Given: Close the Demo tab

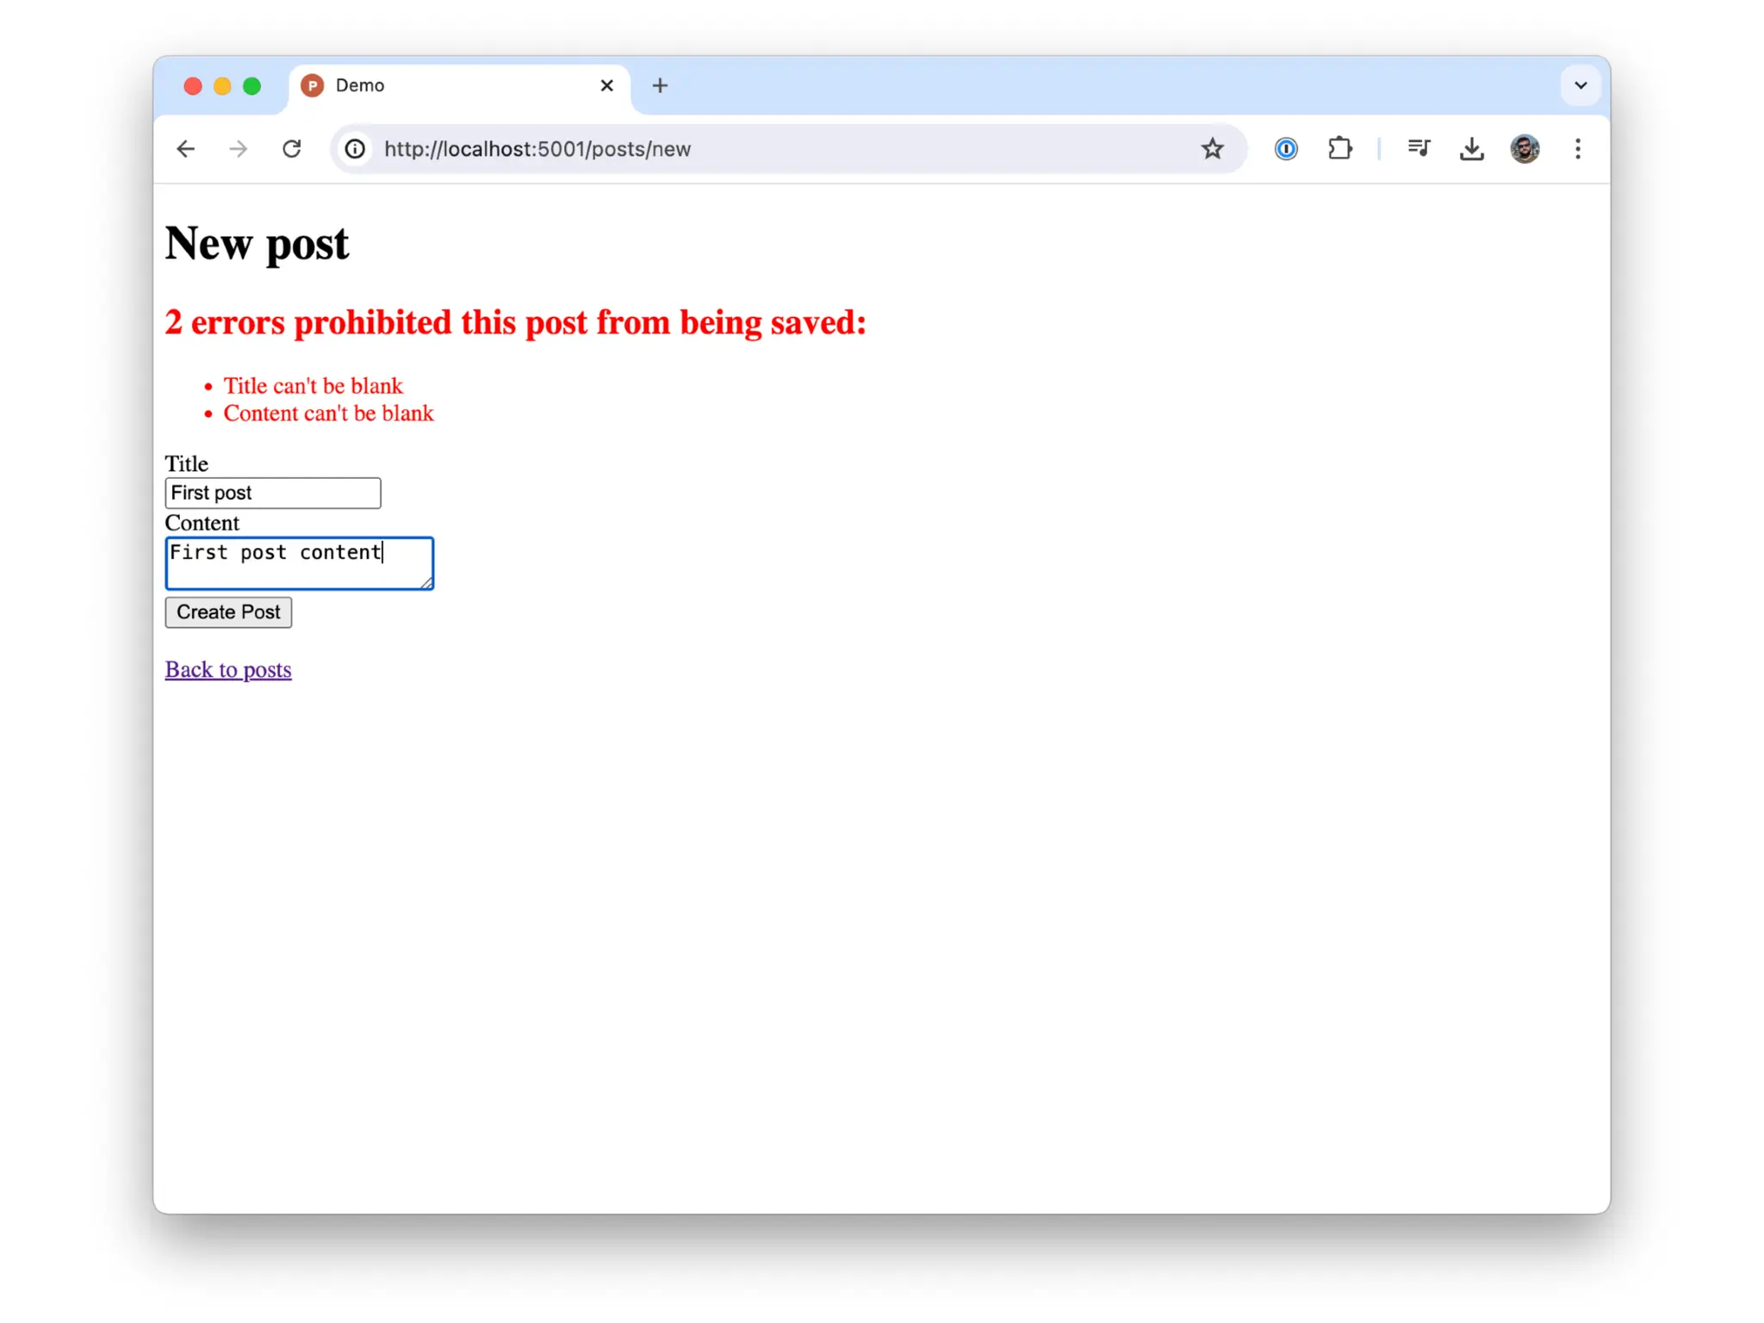Looking at the screenshot, I should [x=606, y=85].
